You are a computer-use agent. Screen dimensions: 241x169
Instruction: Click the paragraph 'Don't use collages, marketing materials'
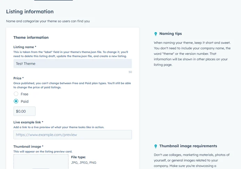(192, 160)
